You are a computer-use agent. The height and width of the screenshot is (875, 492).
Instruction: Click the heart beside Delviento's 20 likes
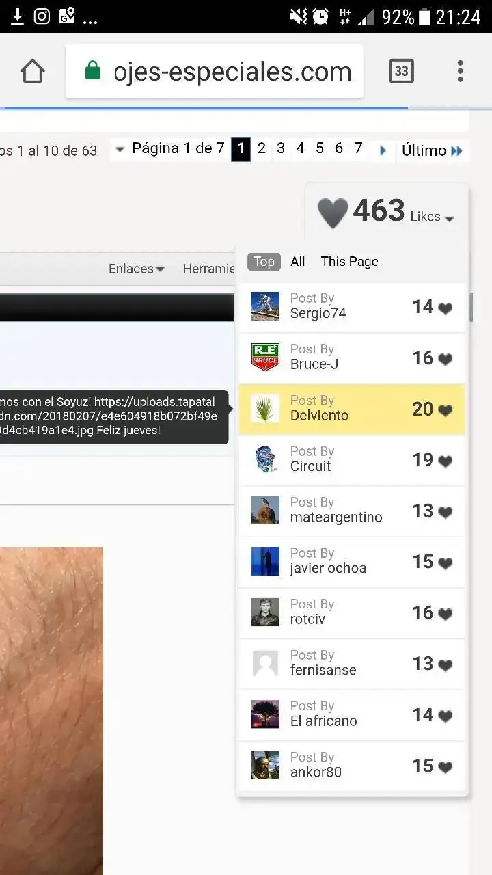(x=446, y=410)
